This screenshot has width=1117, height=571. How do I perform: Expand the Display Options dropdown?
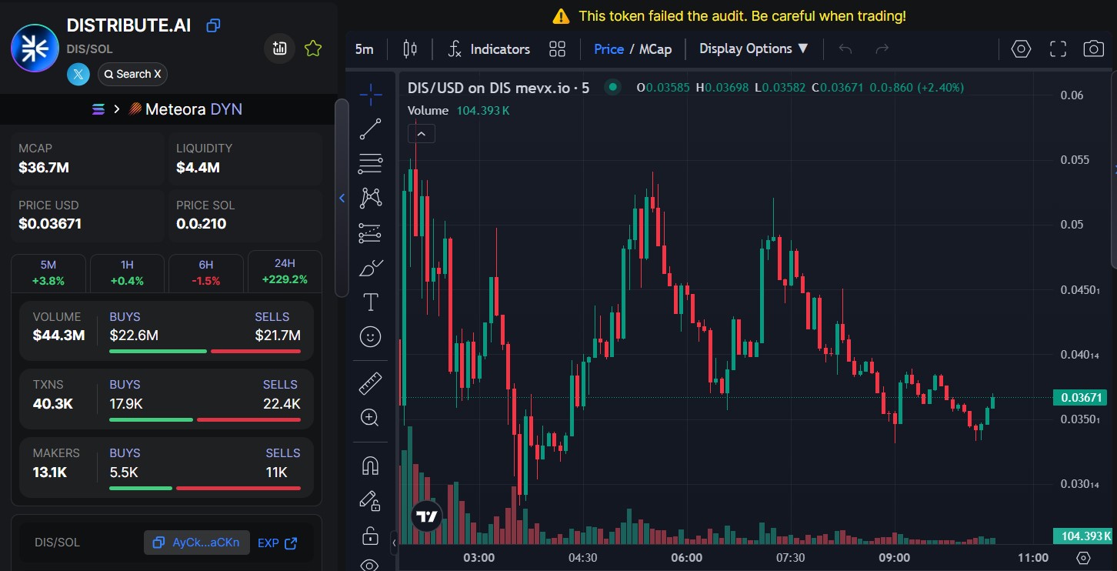(754, 48)
